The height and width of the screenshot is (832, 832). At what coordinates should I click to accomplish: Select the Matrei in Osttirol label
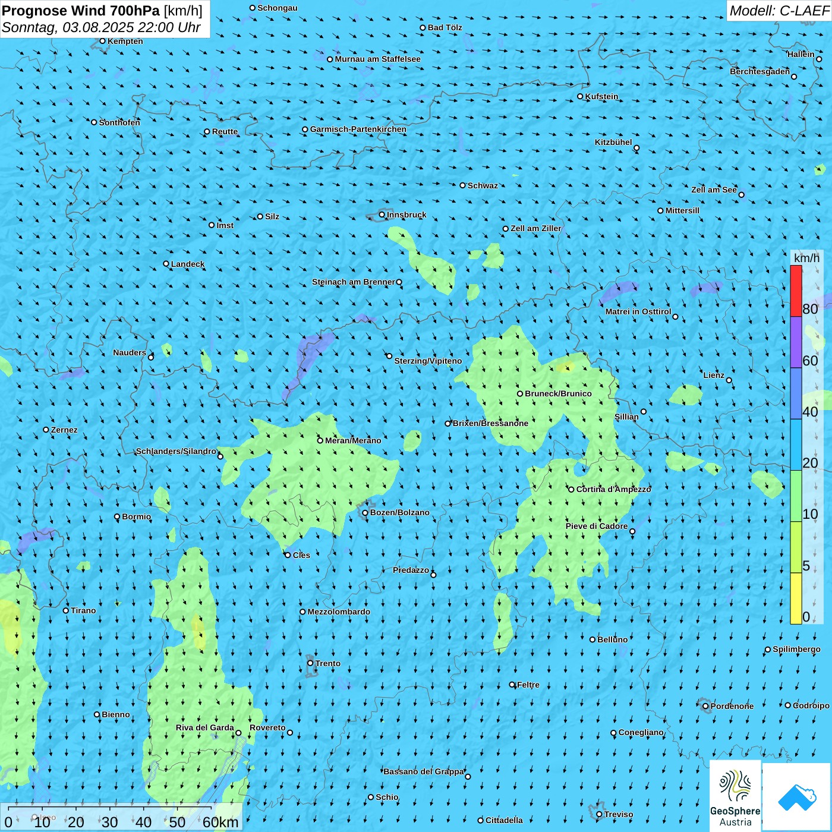tap(638, 311)
